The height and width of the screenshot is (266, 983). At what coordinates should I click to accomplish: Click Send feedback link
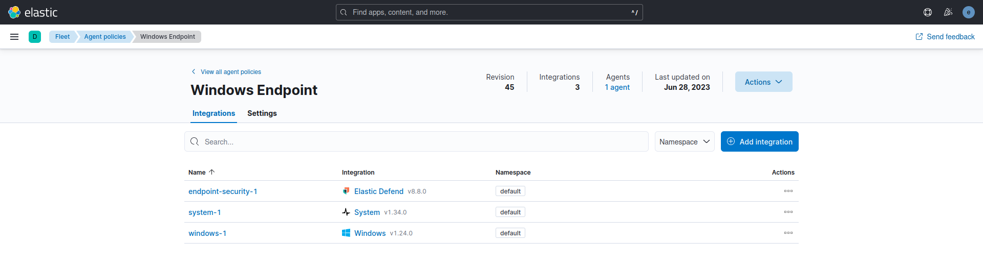coord(945,37)
